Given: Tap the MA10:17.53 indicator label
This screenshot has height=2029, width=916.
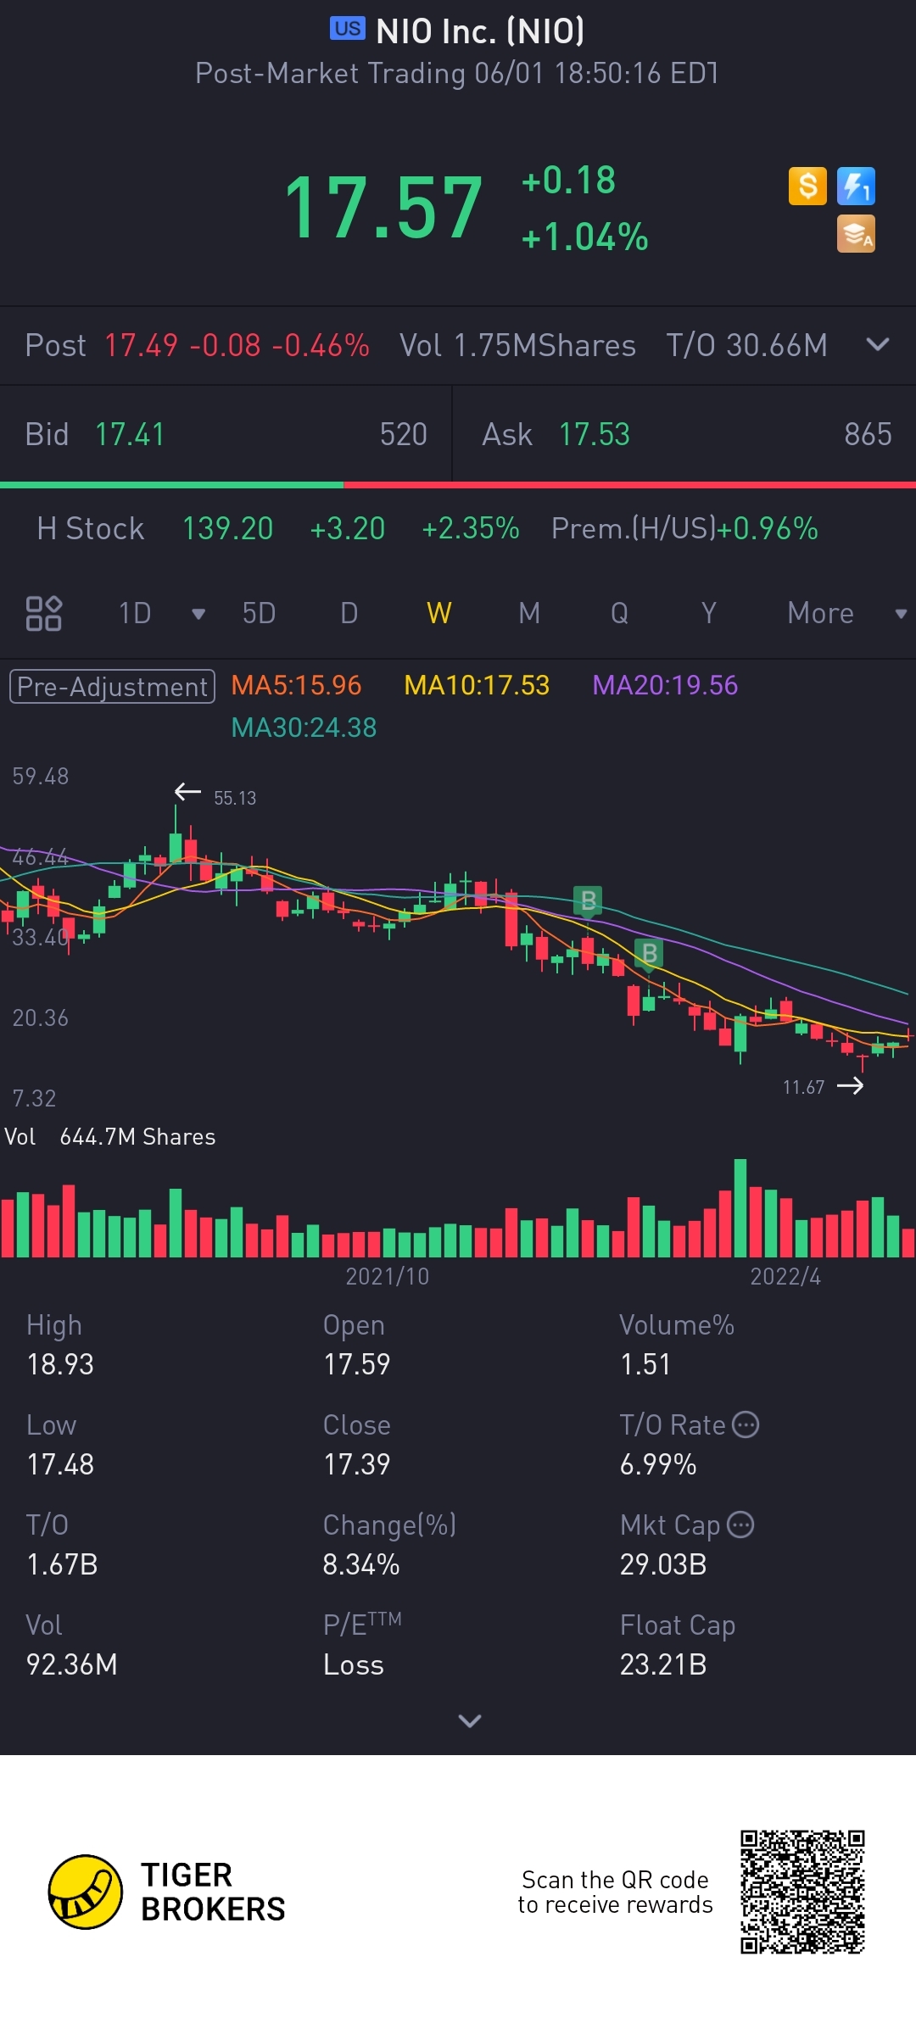Looking at the screenshot, I should click(477, 685).
